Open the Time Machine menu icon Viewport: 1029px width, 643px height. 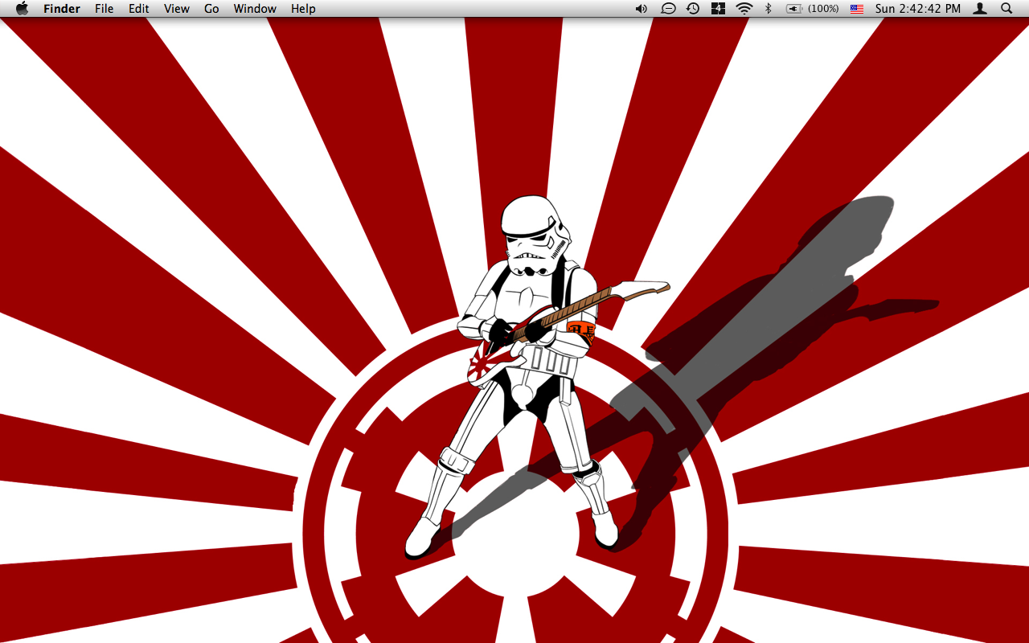[693, 9]
